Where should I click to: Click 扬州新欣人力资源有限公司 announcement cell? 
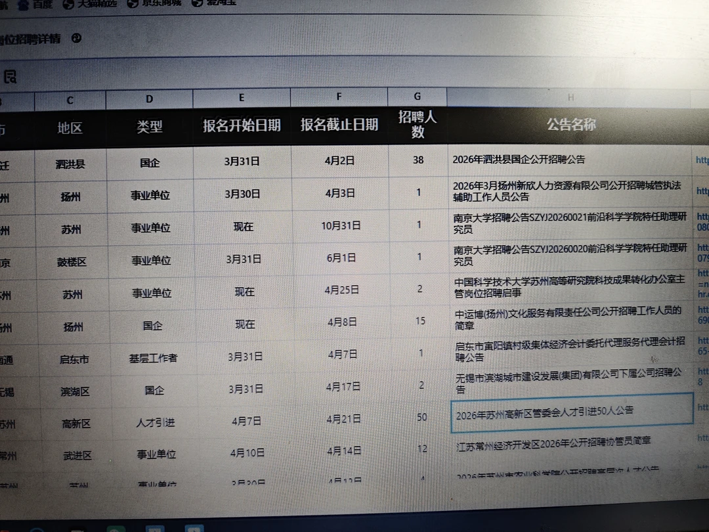570,192
